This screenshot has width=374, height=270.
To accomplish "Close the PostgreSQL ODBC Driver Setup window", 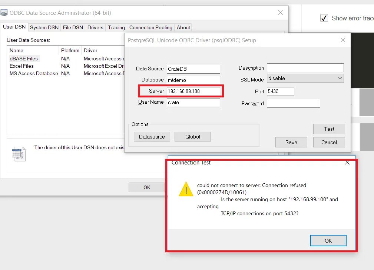I will pos(343,40).
